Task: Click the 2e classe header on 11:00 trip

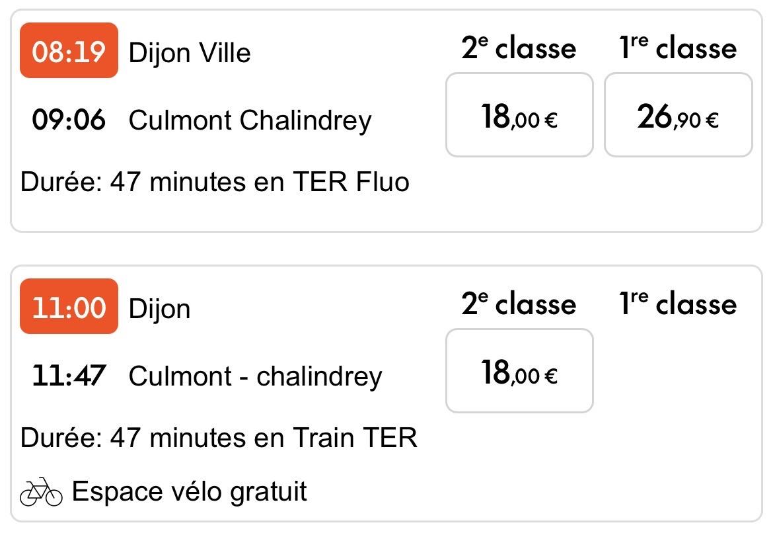Action: coord(519,304)
